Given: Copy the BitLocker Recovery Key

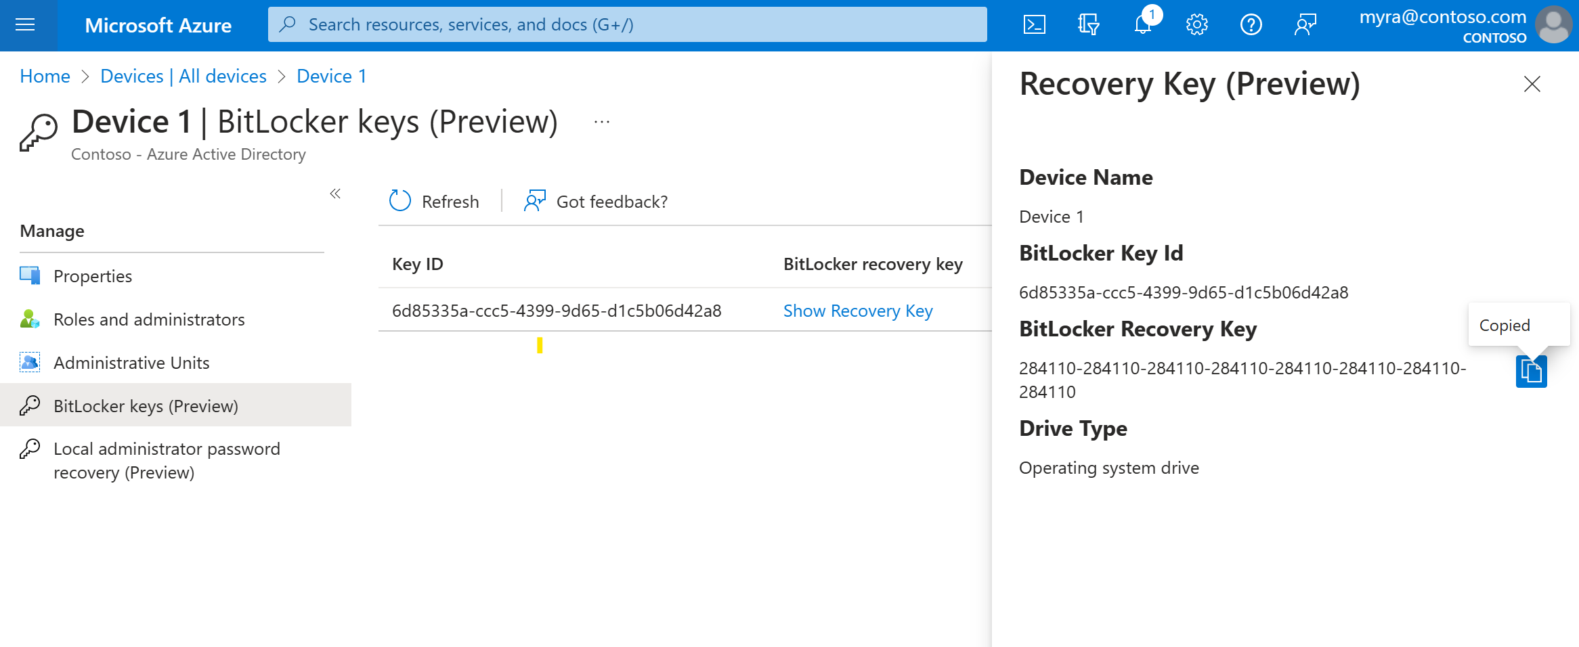Looking at the screenshot, I should pyautogui.click(x=1531, y=372).
